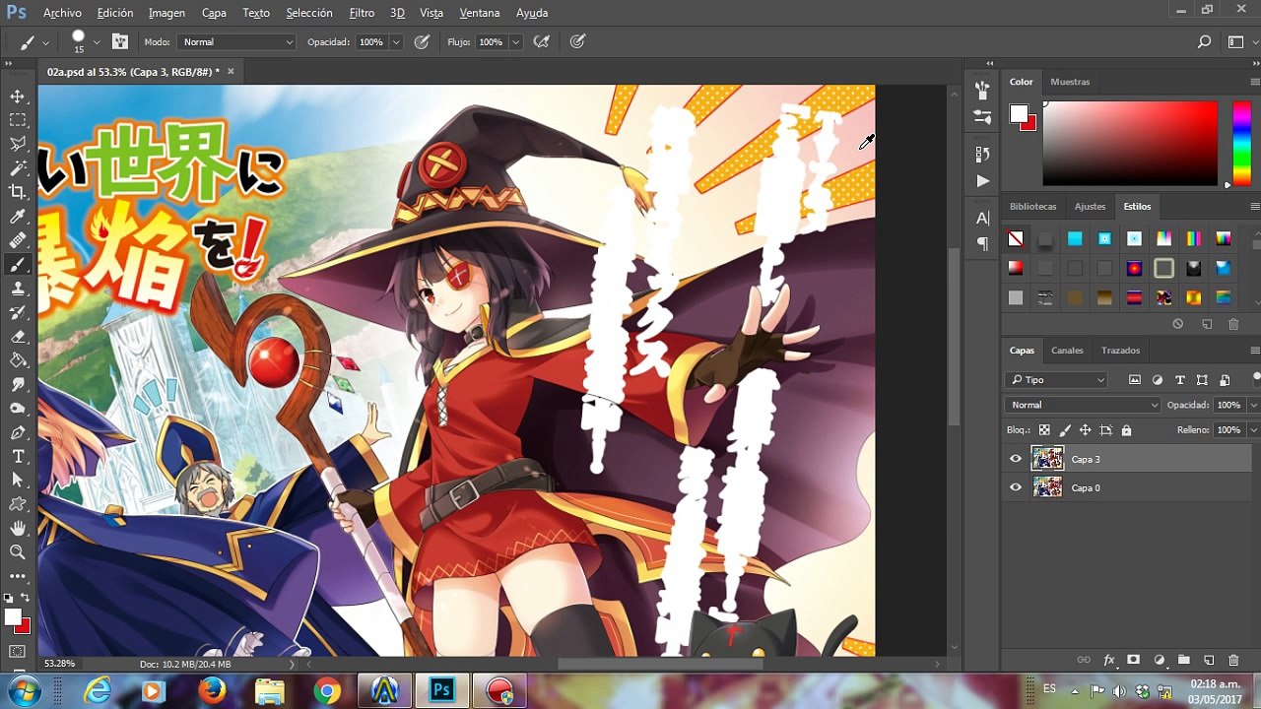The image size is (1261, 709).
Task: Open the Capa menu
Action: pos(214,13)
